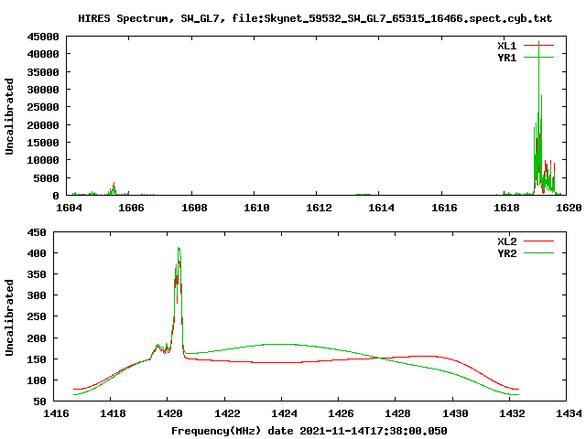Click the bottom plot's Uncalibrated axis title
The image size is (586, 439).
tap(9, 317)
